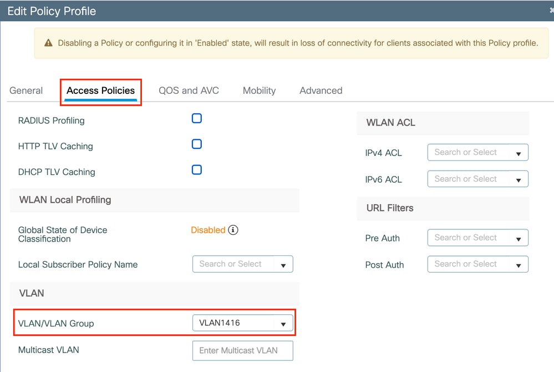Switch to the Mobility tab

point(259,90)
